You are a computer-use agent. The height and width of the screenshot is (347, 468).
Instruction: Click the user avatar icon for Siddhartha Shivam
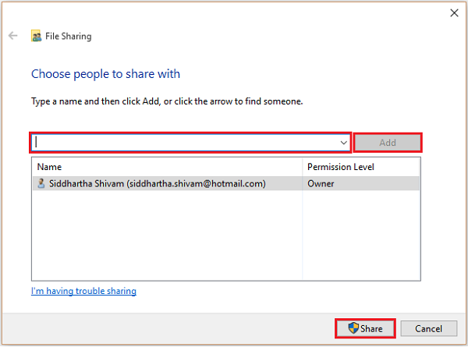point(41,184)
